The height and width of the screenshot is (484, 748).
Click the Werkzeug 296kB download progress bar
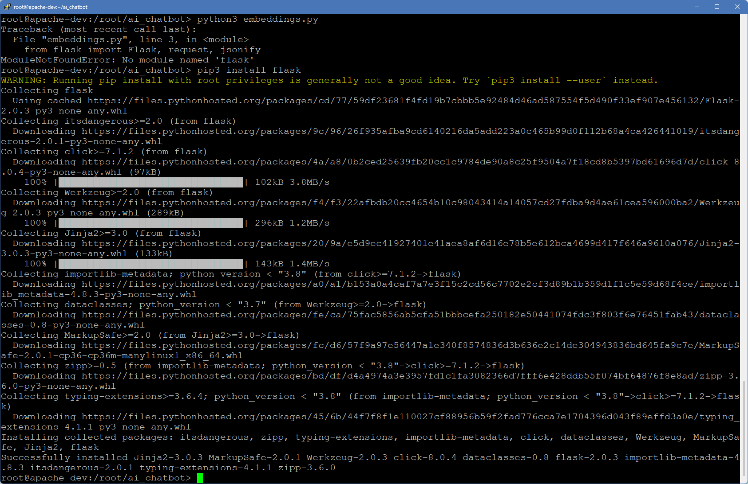tap(150, 223)
